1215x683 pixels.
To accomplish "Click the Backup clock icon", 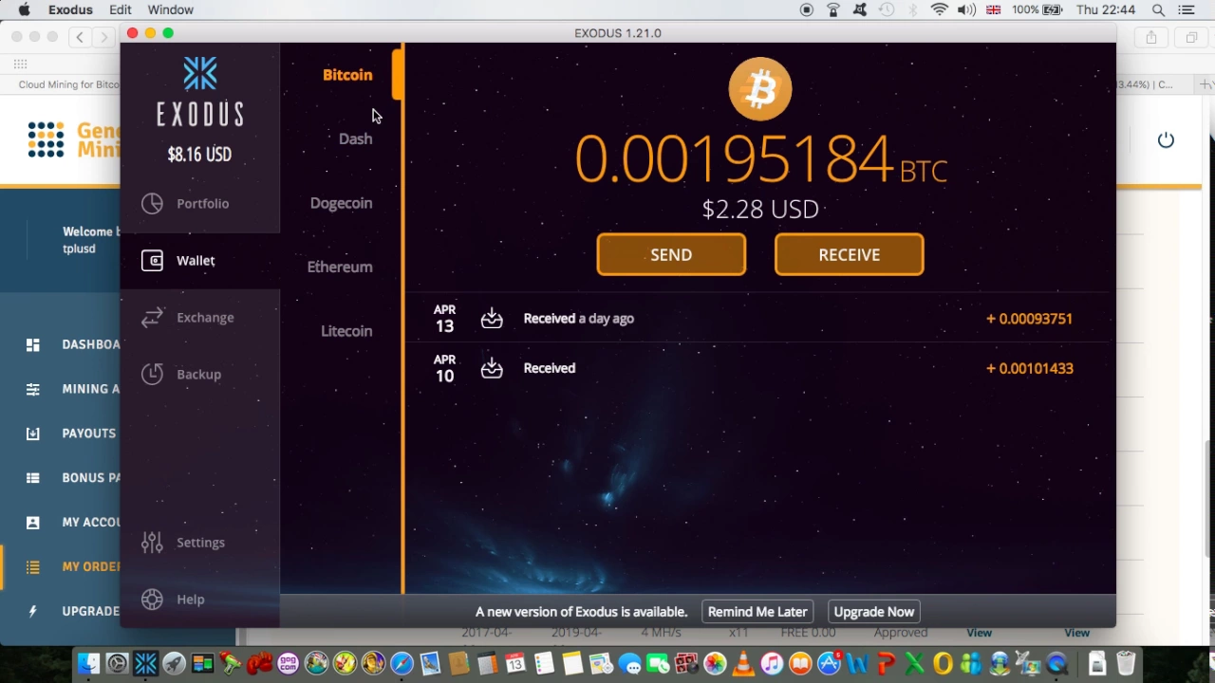I will click(152, 374).
